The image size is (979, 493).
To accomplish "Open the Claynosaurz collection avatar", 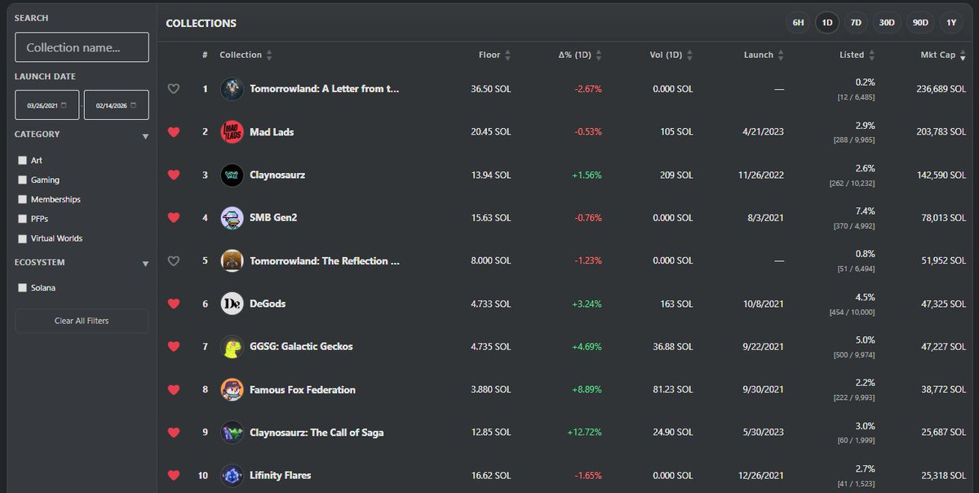I will coord(232,175).
